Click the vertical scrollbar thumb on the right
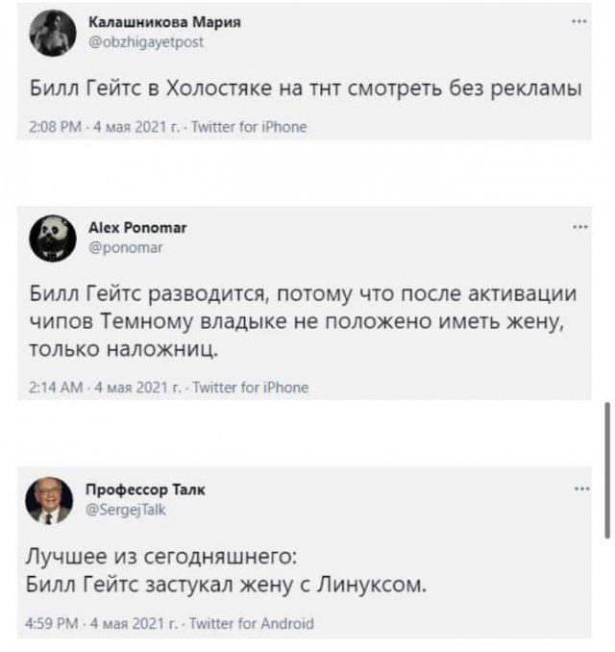Screen dimensions: 615x652 [x=607, y=469]
